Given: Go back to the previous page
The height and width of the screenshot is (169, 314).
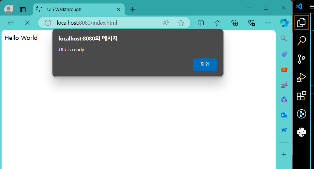Looking at the screenshot, I should (x=11, y=23).
